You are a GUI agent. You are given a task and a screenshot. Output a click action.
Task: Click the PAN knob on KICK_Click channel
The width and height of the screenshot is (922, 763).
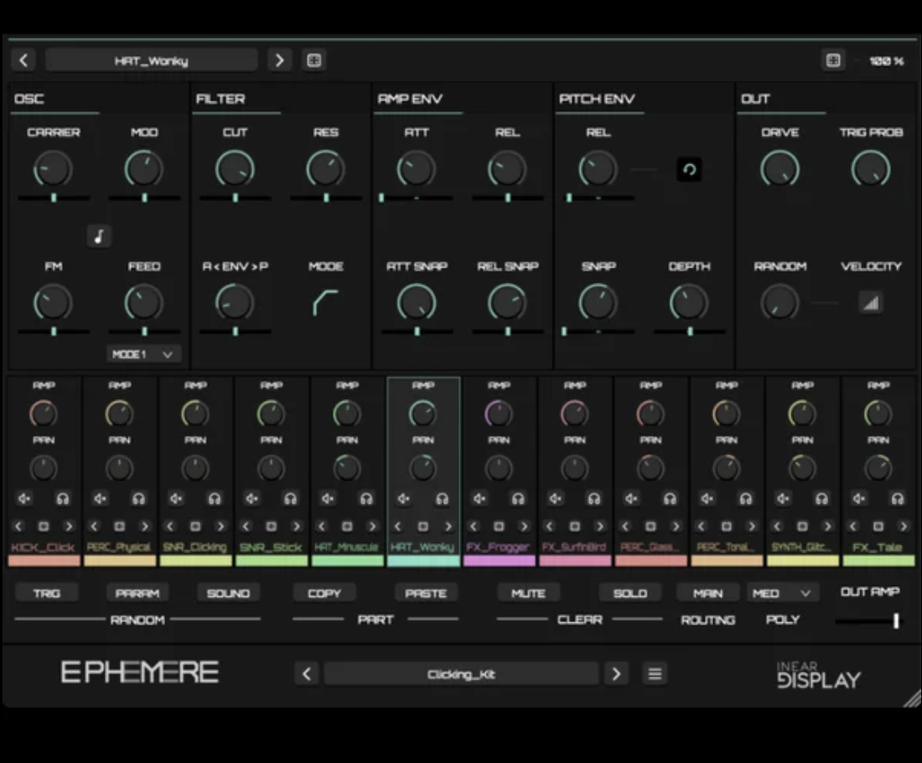44,468
